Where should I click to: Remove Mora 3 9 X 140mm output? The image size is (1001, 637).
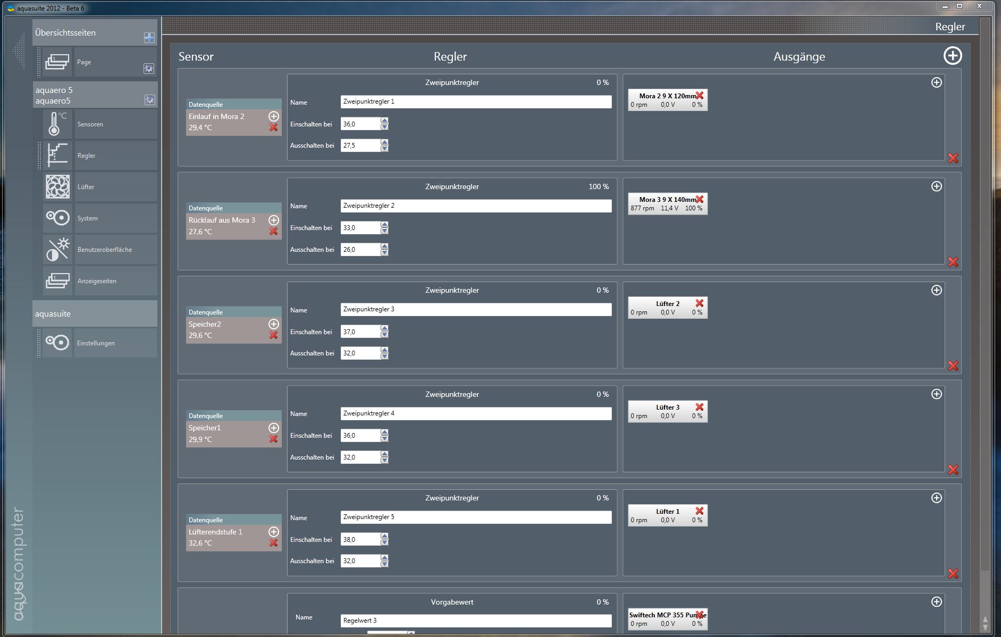[x=700, y=199]
